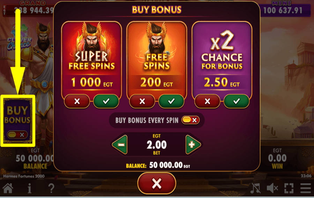Screen dimensions: 314x198
Task: Open the help question mark icon
Action: click(x=51, y=188)
